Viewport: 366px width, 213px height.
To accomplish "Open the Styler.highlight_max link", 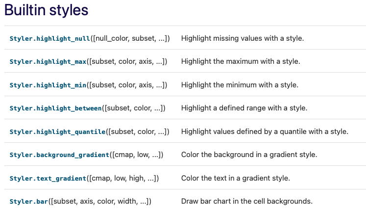I will (48, 61).
